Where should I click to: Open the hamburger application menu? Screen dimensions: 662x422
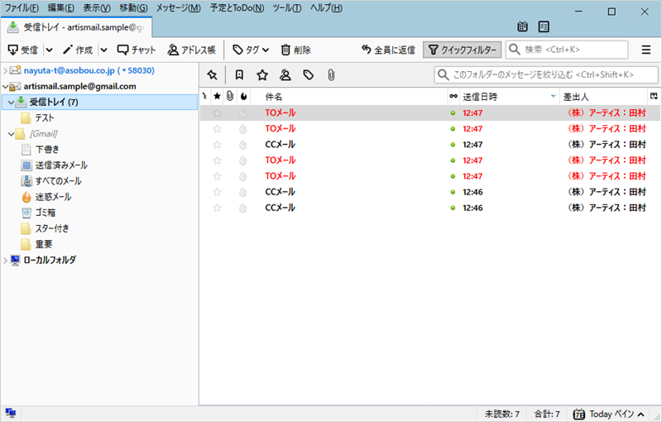(646, 50)
